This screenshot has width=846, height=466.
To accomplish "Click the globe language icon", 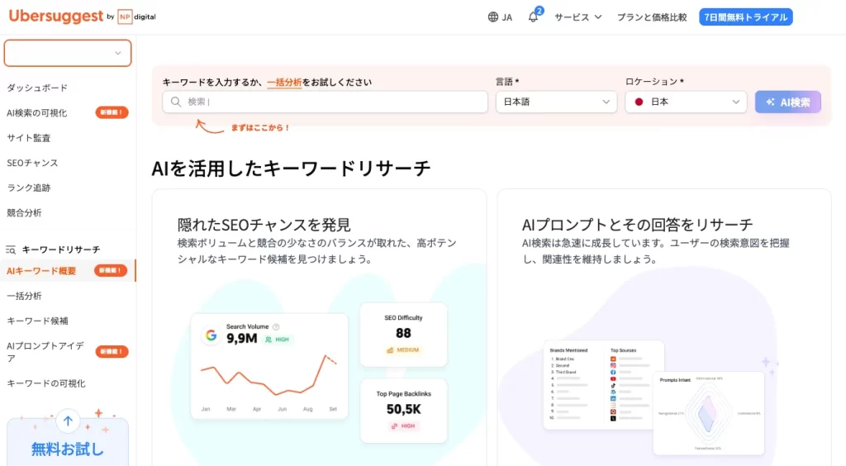I will coord(493,17).
